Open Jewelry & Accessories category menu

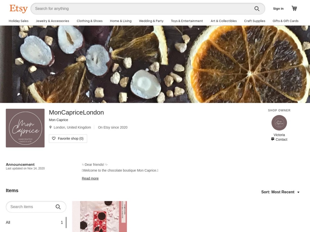(52, 21)
